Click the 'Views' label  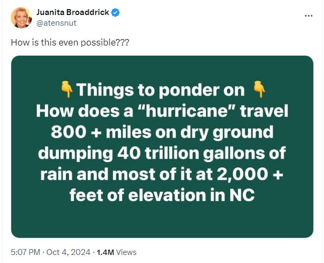[126, 252]
